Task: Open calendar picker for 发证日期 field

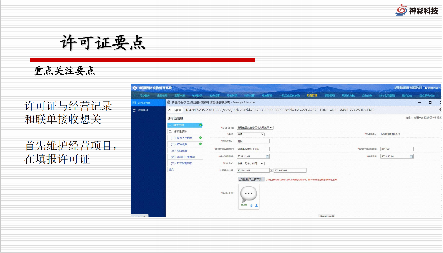Action: point(411,157)
